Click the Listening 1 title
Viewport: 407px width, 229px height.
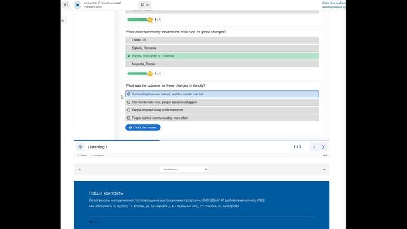(97, 147)
